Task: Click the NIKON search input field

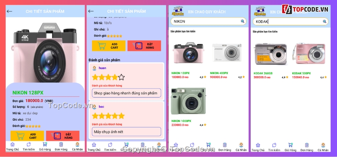Action: tap(208, 21)
